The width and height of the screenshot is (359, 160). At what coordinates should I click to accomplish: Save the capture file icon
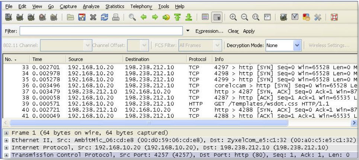point(82,17)
